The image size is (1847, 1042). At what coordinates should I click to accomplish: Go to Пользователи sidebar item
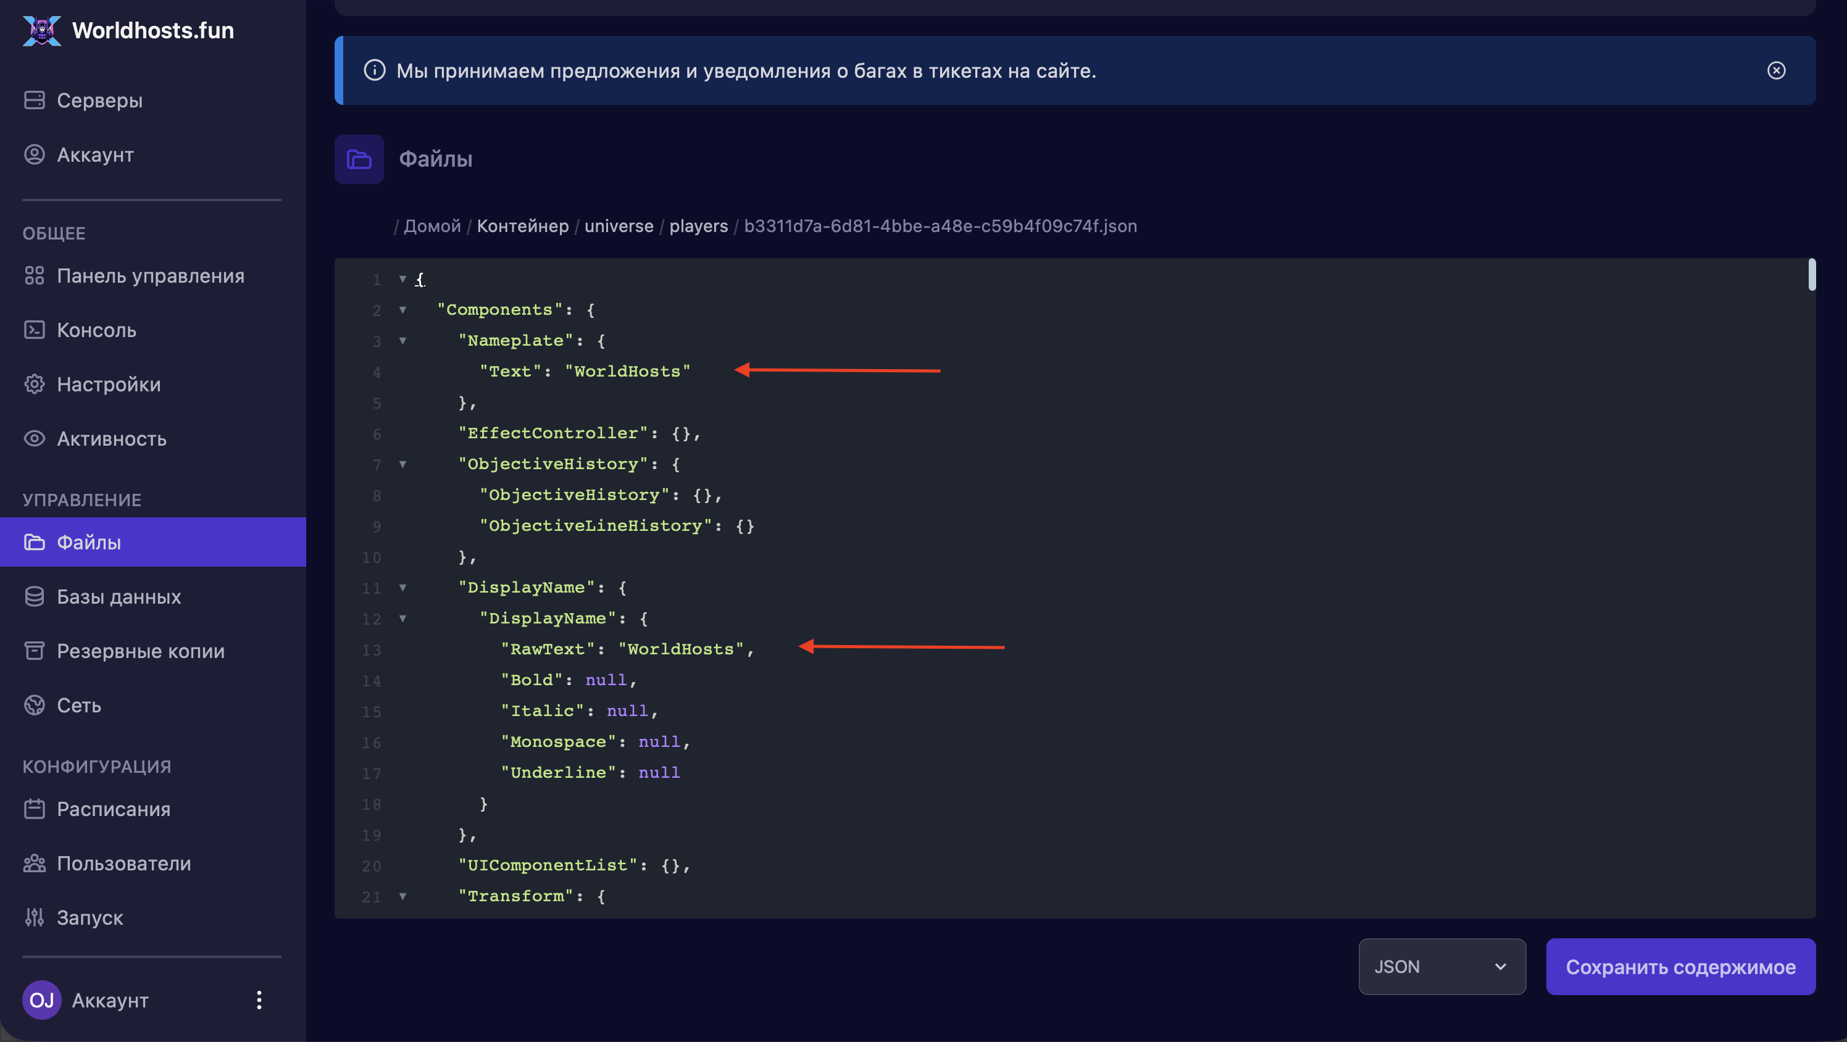(x=124, y=864)
